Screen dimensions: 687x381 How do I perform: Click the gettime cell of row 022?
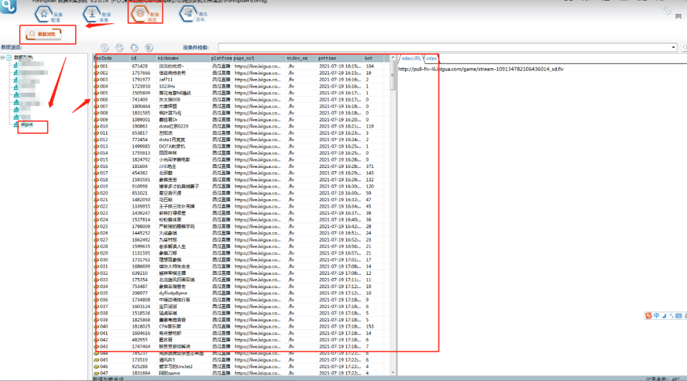pos(340,207)
